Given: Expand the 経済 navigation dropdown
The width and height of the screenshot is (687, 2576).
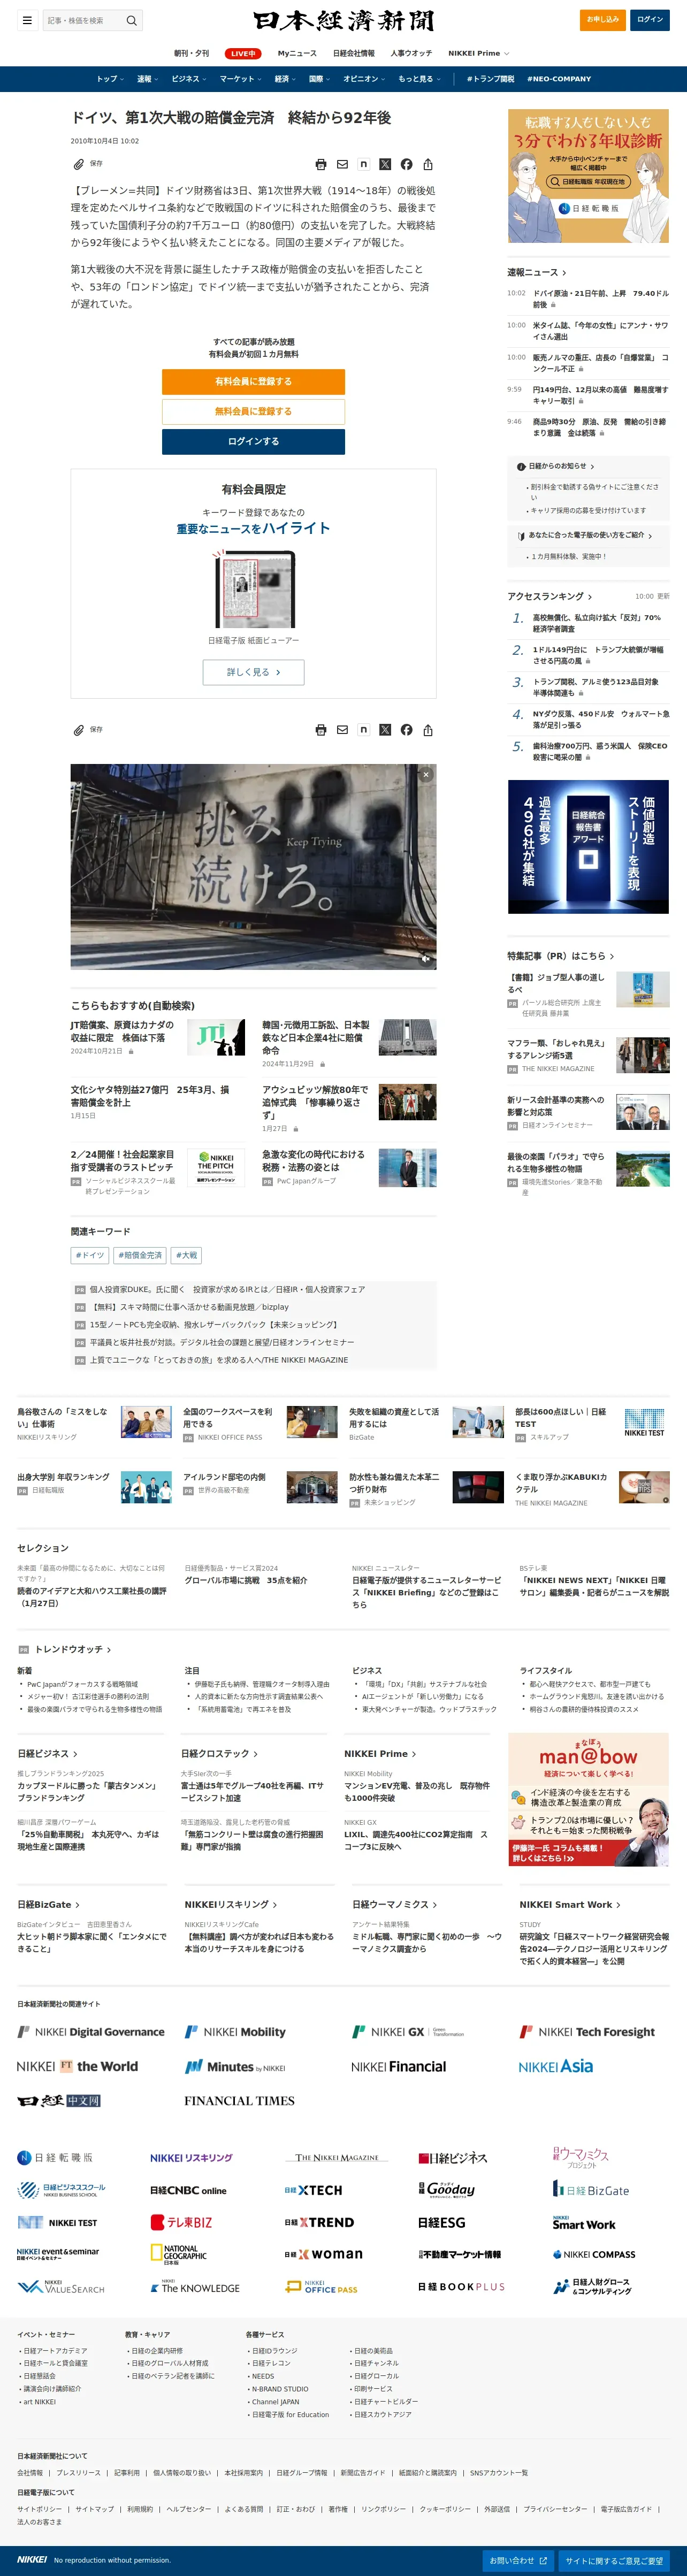Looking at the screenshot, I should click(285, 79).
